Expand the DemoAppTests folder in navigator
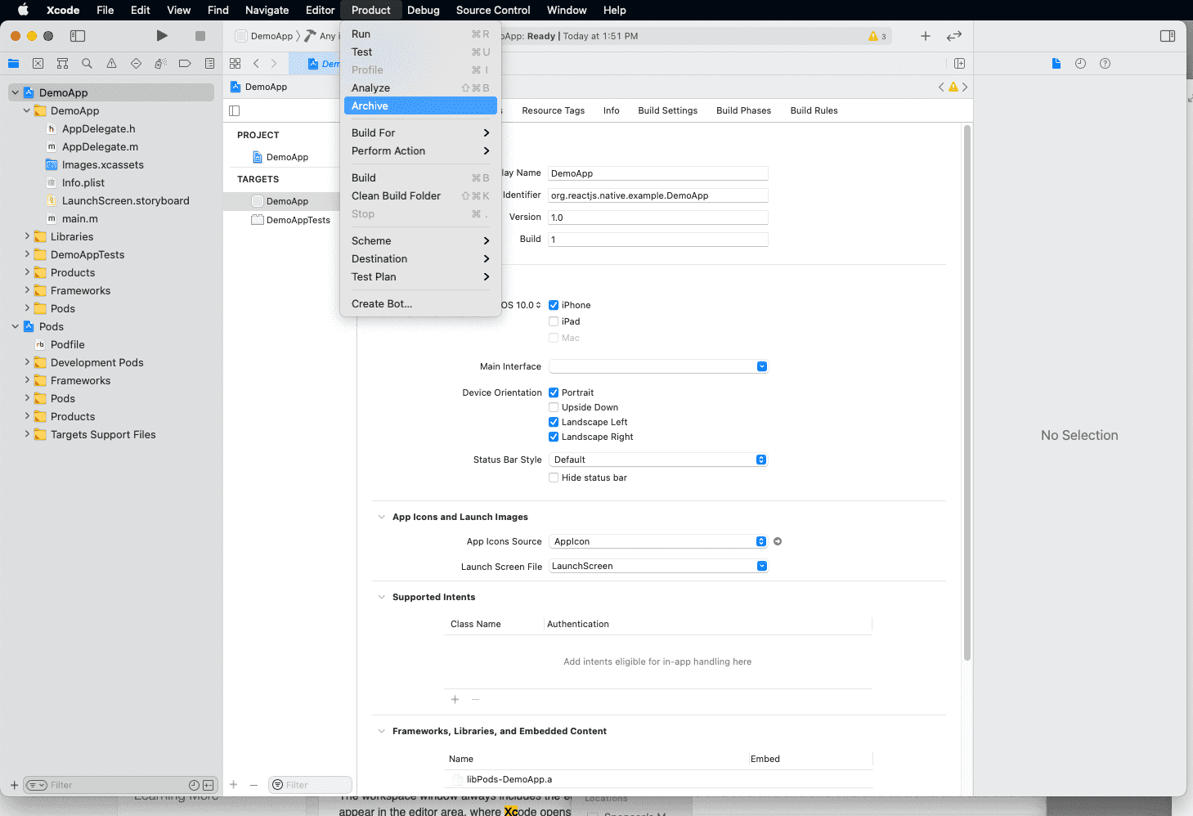Image resolution: width=1193 pixels, height=816 pixels. pos(27,254)
